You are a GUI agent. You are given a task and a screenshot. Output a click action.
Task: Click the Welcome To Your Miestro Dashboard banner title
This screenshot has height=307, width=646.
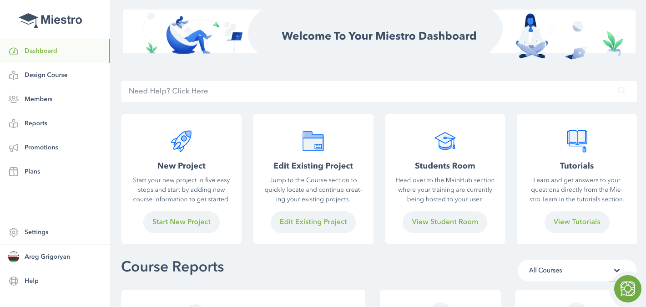pos(379,36)
